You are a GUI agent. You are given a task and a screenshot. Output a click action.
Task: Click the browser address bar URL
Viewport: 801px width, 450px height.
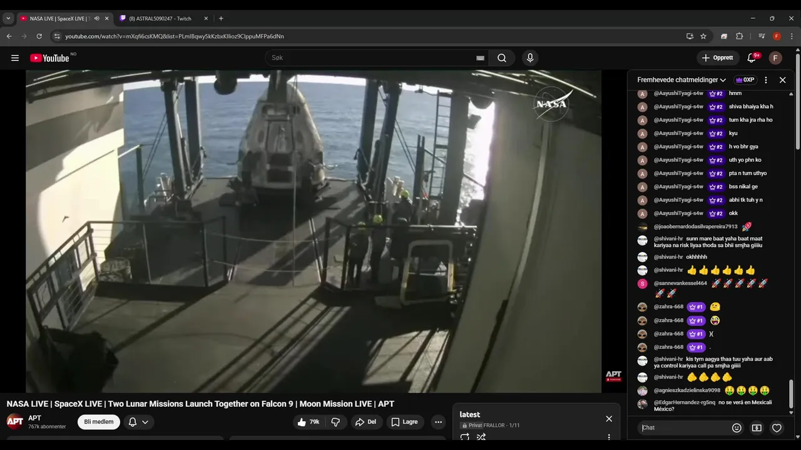pos(175,36)
